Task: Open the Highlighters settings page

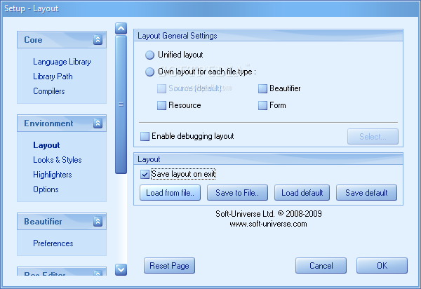Action: coord(53,175)
